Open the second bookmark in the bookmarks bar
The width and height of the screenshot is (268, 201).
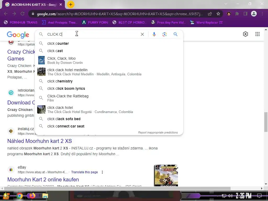(60, 23)
